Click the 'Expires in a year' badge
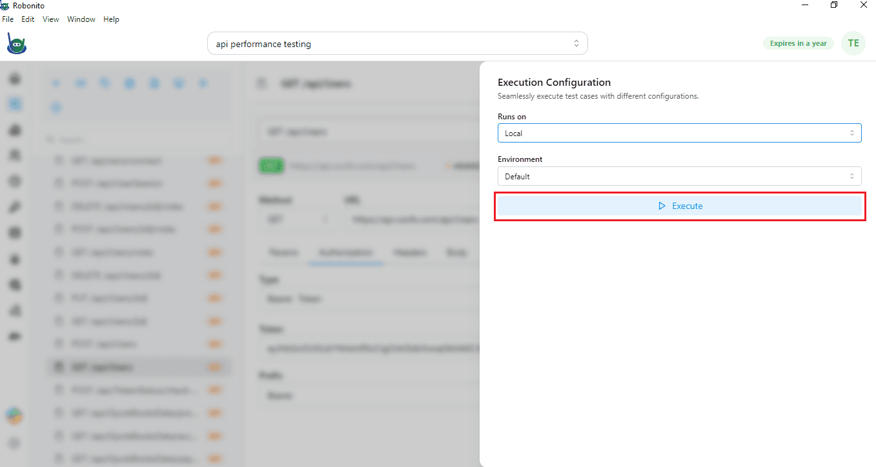This screenshot has width=876, height=467. (x=799, y=43)
